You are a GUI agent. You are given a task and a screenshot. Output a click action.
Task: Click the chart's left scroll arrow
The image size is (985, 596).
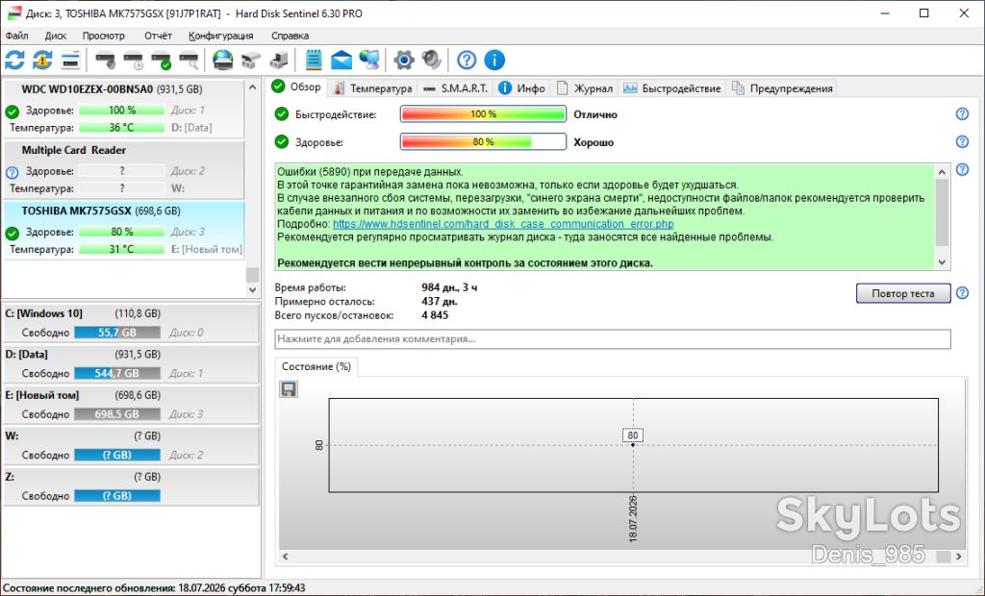(285, 557)
